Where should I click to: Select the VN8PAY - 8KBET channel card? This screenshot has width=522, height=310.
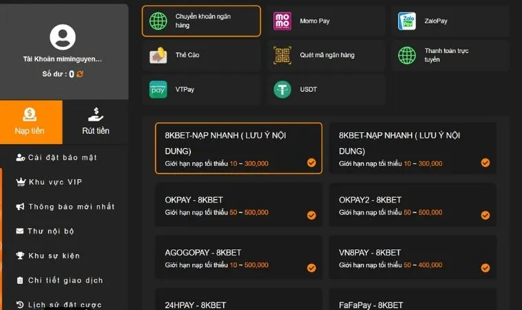pyautogui.click(x=413, y=258)
